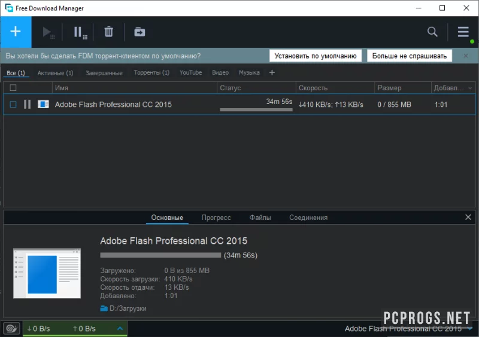The image size is (479, 337).
Task: Pause the Adobe Flash Professional download
Action: pyautogui.click(x=27, y=105)
